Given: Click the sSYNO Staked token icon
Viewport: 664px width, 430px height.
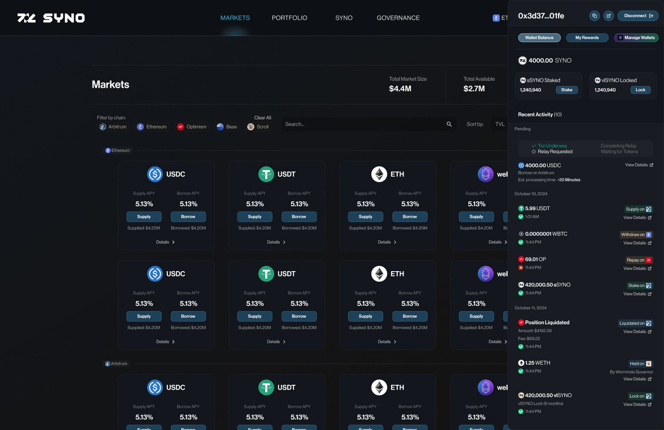Looking at the screenshot, I should [523, 80].
